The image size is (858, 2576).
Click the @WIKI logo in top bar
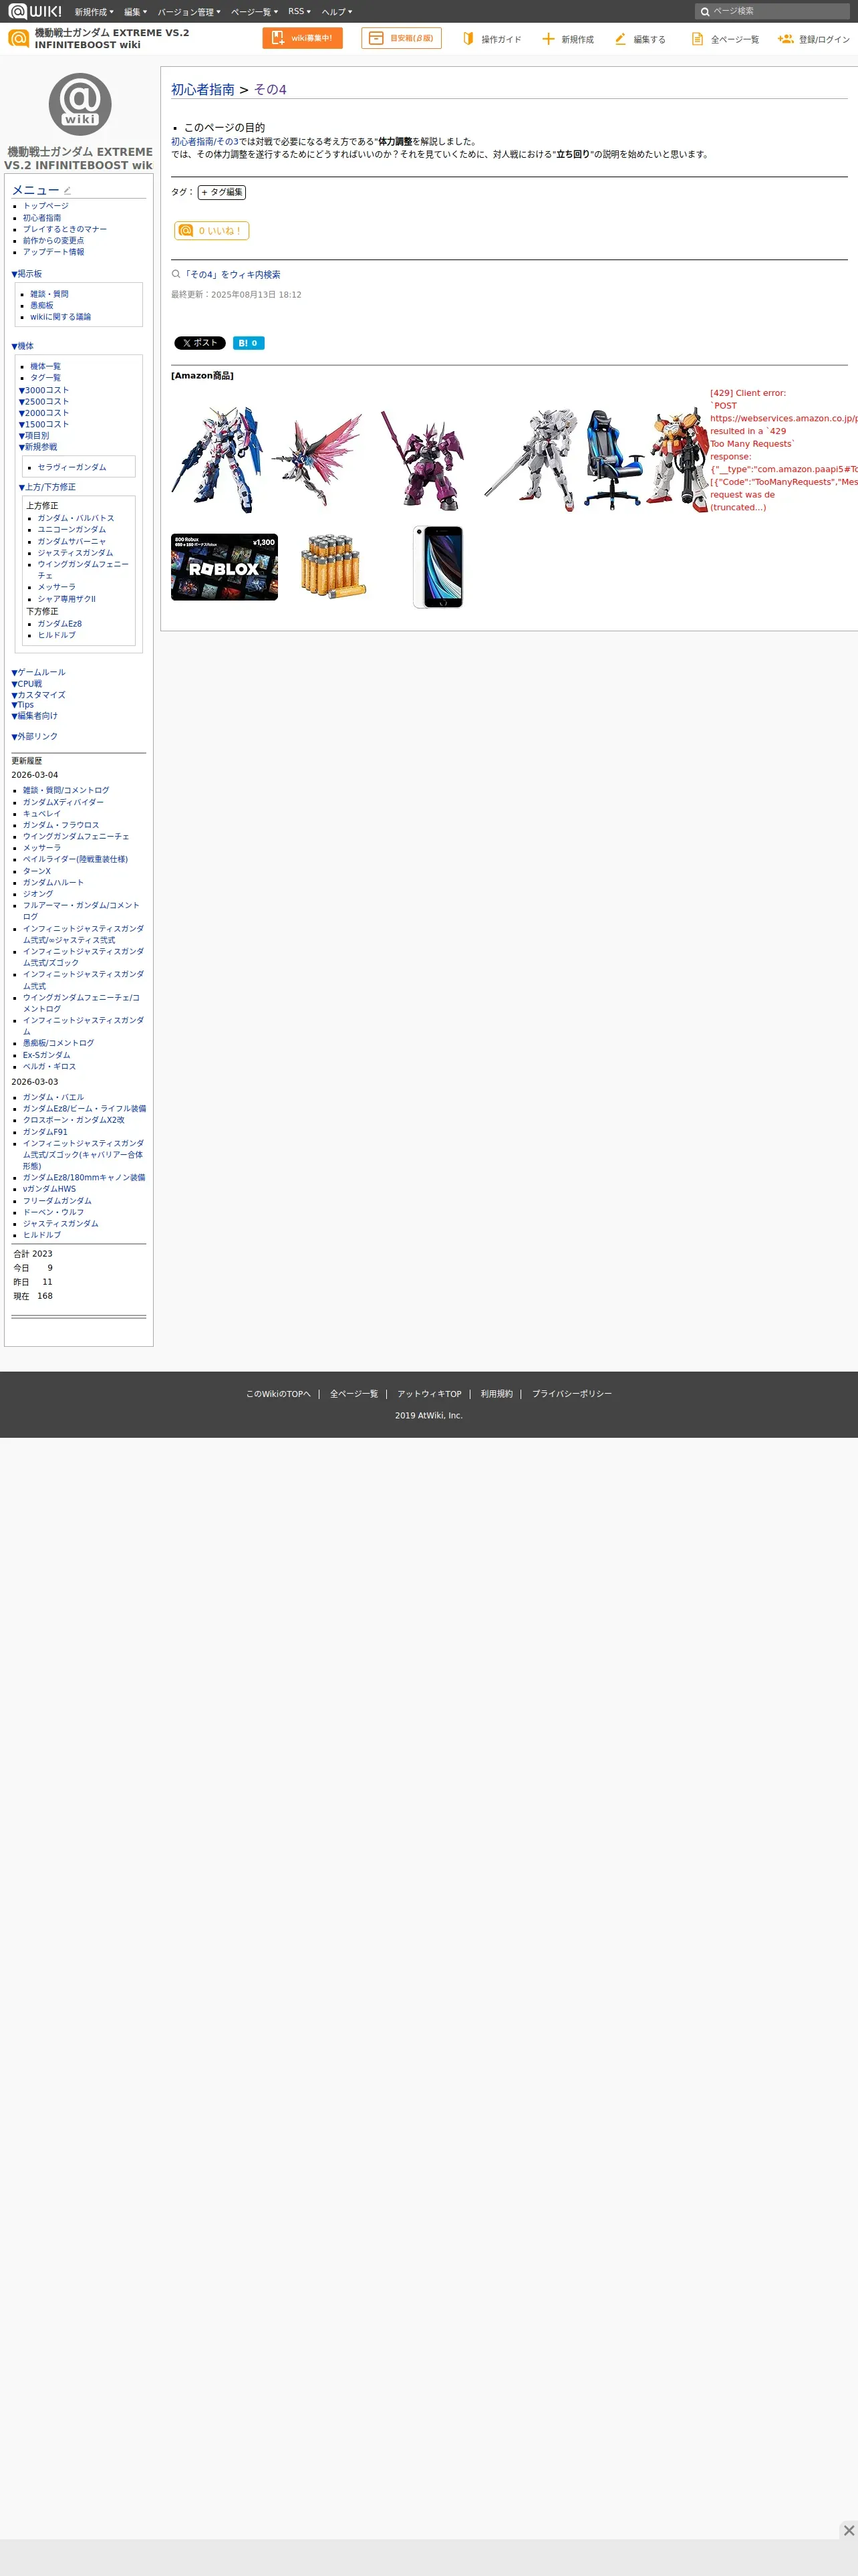tap(35, 11)
